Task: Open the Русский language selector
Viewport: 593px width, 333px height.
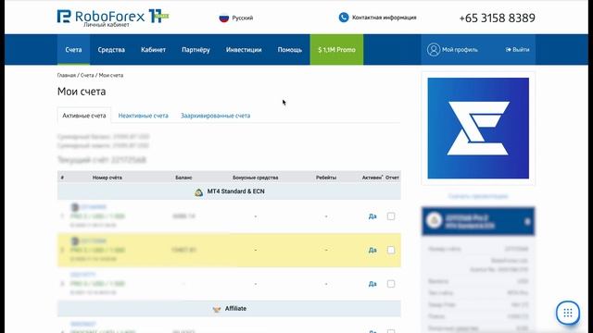Action: [243, 18]
